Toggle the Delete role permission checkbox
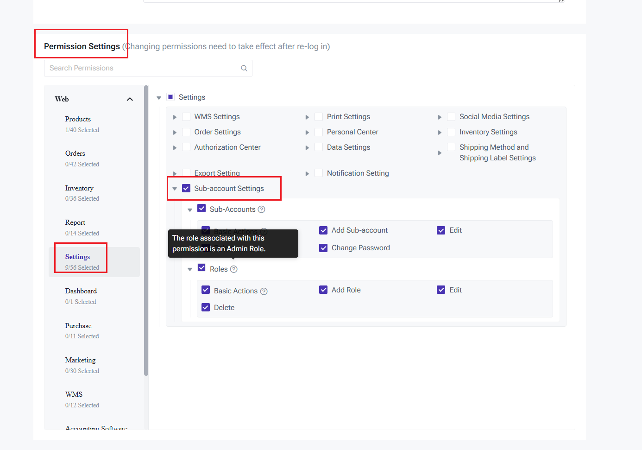The height and width of the screenshot is (450, 642). coord(206,308)
